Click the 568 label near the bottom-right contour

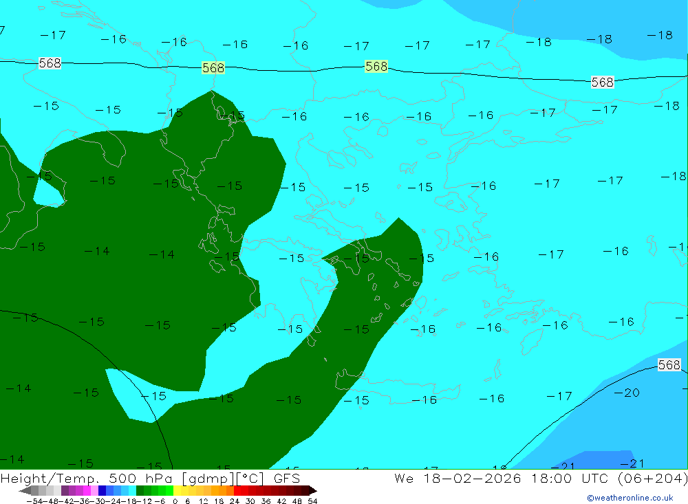(x=669, y=364)
